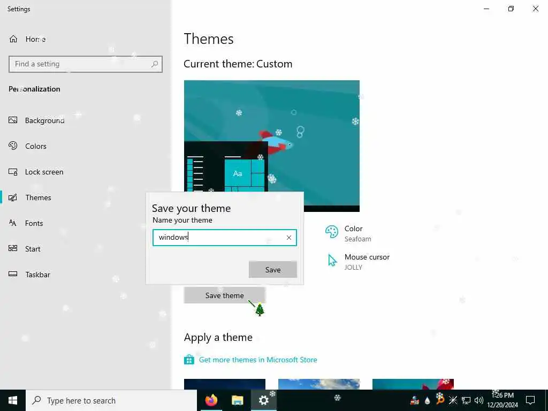Viewport: 548px width, 411px height.
Task: Select Themes in the sidebar
Action: [38, 197]
